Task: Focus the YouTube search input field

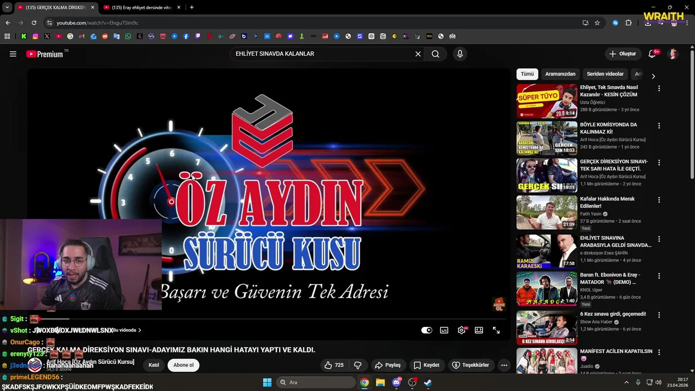Action: pyautogui.click(x=323, y=54)
